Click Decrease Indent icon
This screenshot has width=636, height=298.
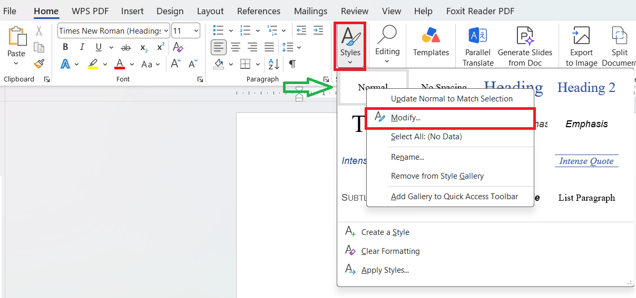pos(301,30)
